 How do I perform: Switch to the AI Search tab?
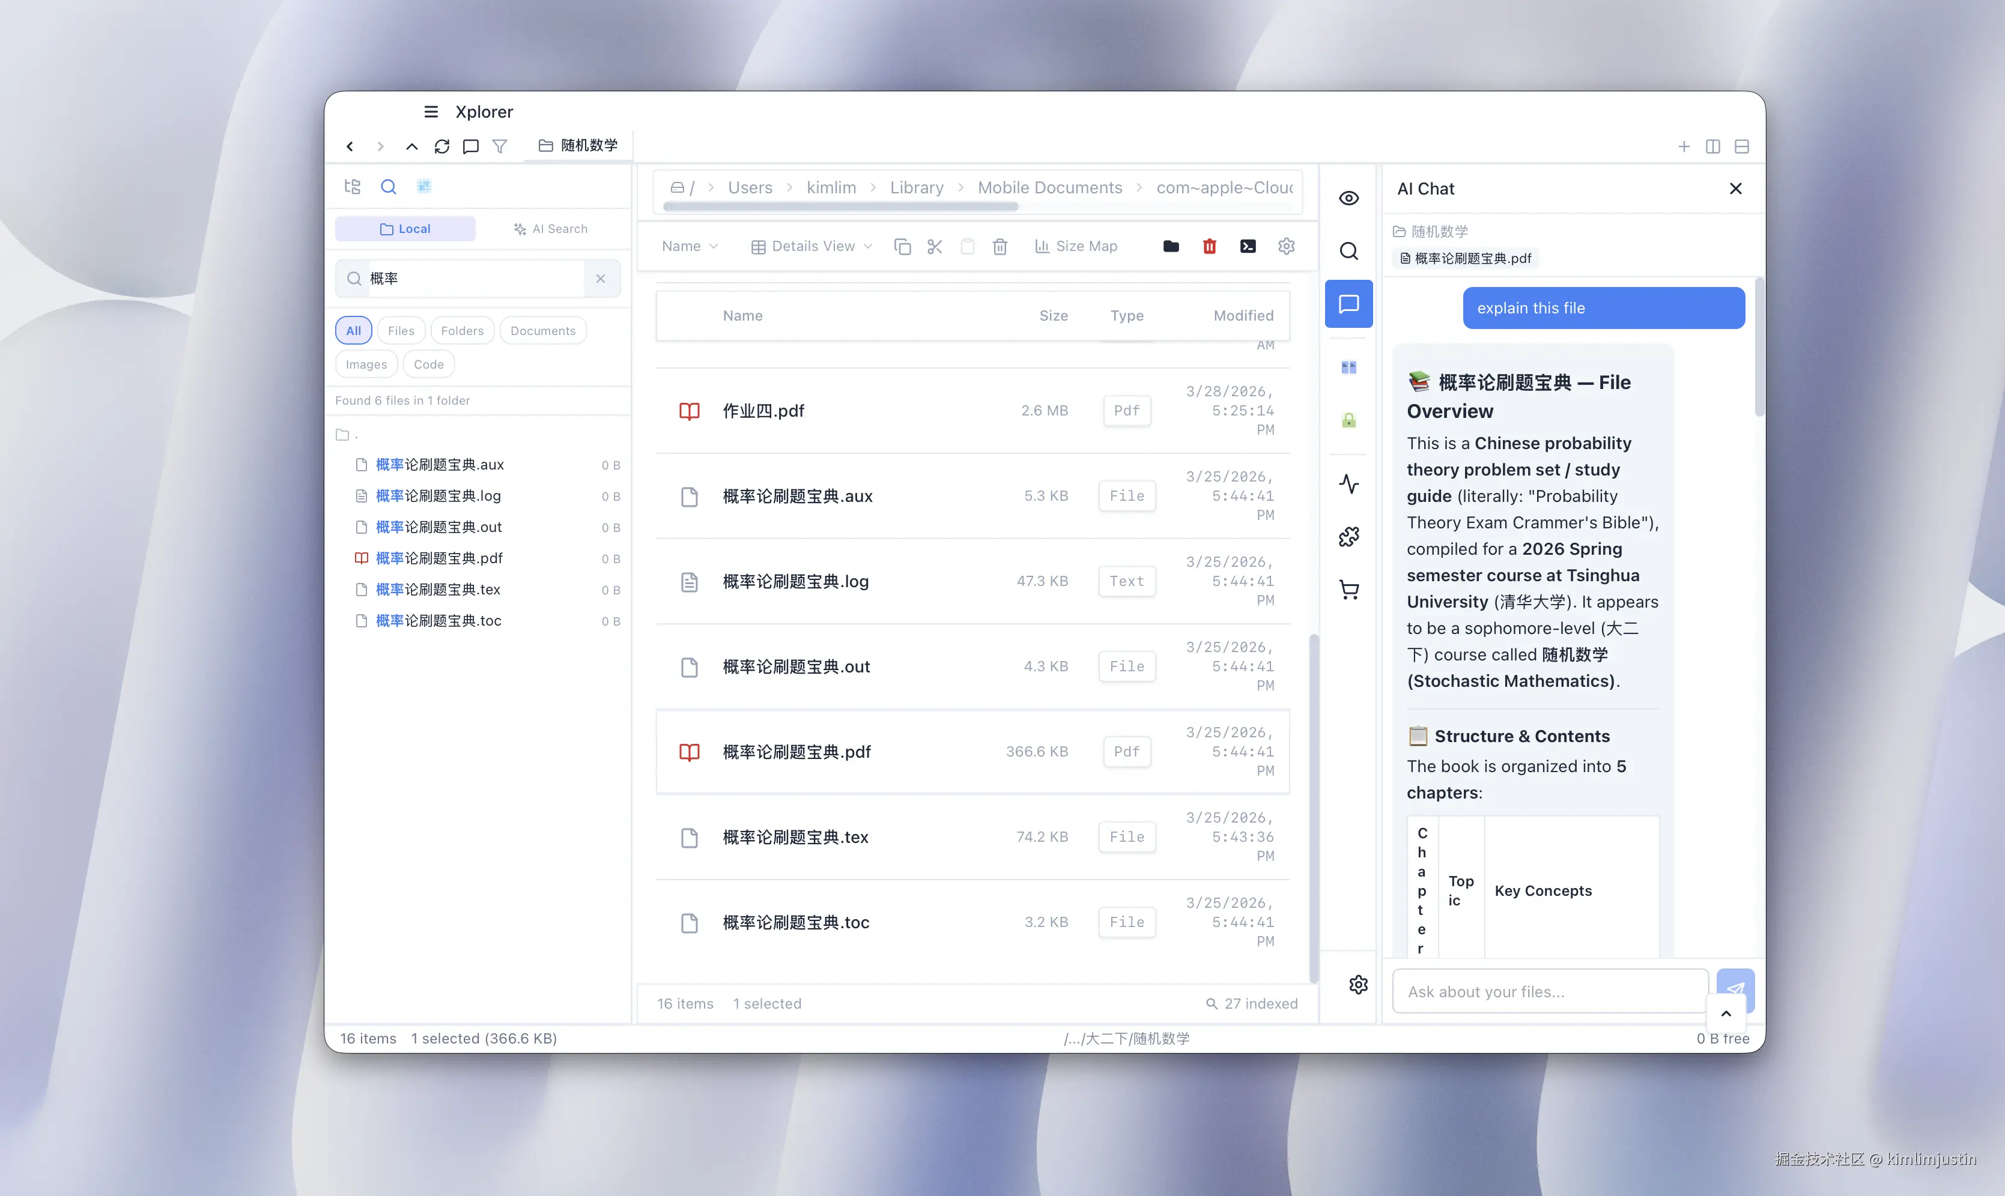pyautogui.click(x=551, y=229)
